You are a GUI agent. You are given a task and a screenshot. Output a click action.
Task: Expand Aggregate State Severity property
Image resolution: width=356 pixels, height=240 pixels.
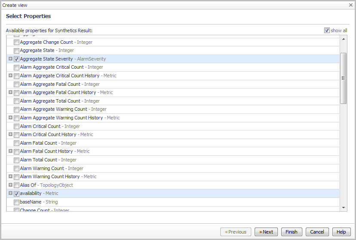(x=10, y=59)
